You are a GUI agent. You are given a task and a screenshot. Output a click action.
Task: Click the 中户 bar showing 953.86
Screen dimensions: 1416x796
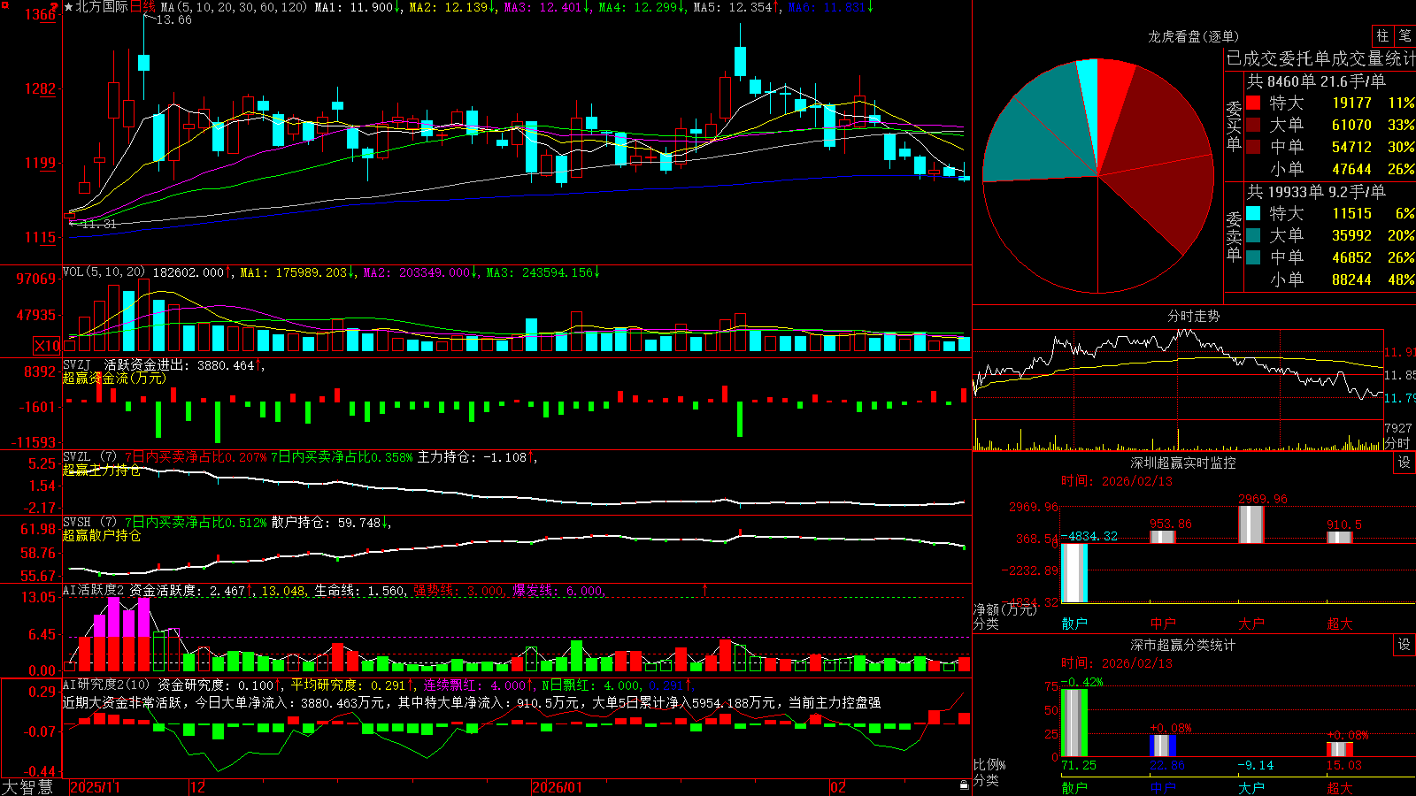[x=1163, y=537]
